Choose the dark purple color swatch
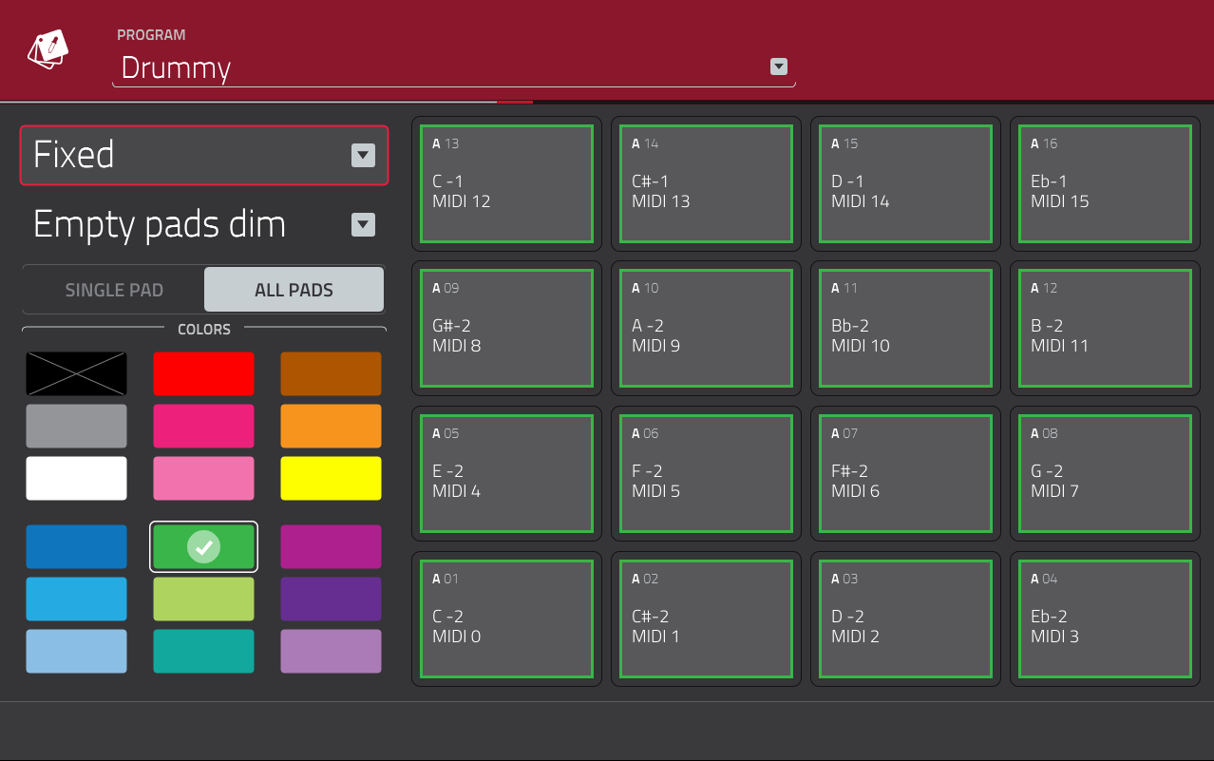The height and width of the screenshot is (761, 1214). coord(331,599)
